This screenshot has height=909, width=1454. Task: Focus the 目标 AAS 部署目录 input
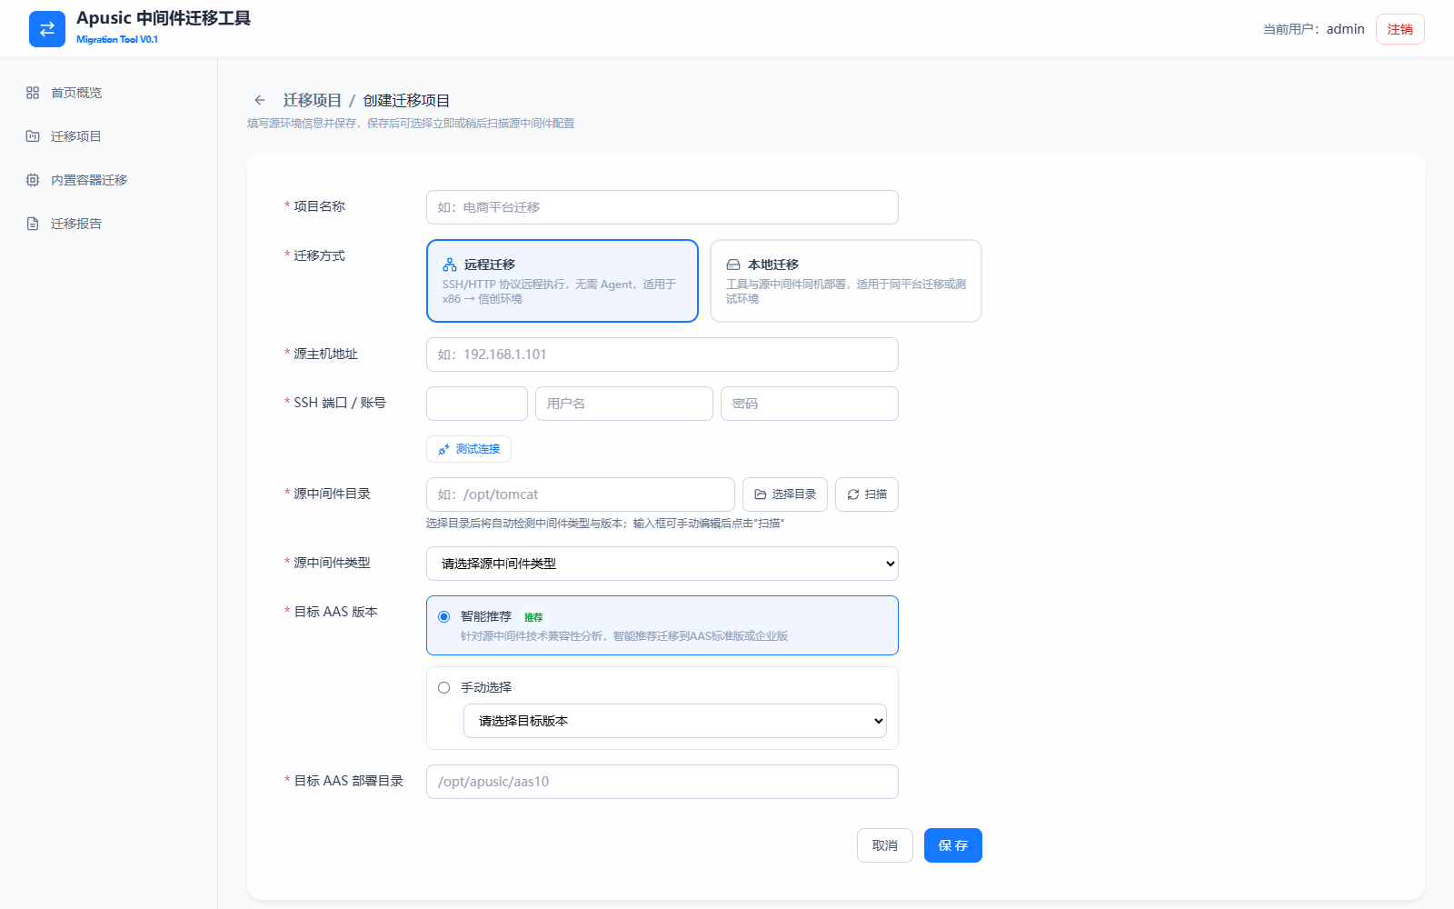662,782
